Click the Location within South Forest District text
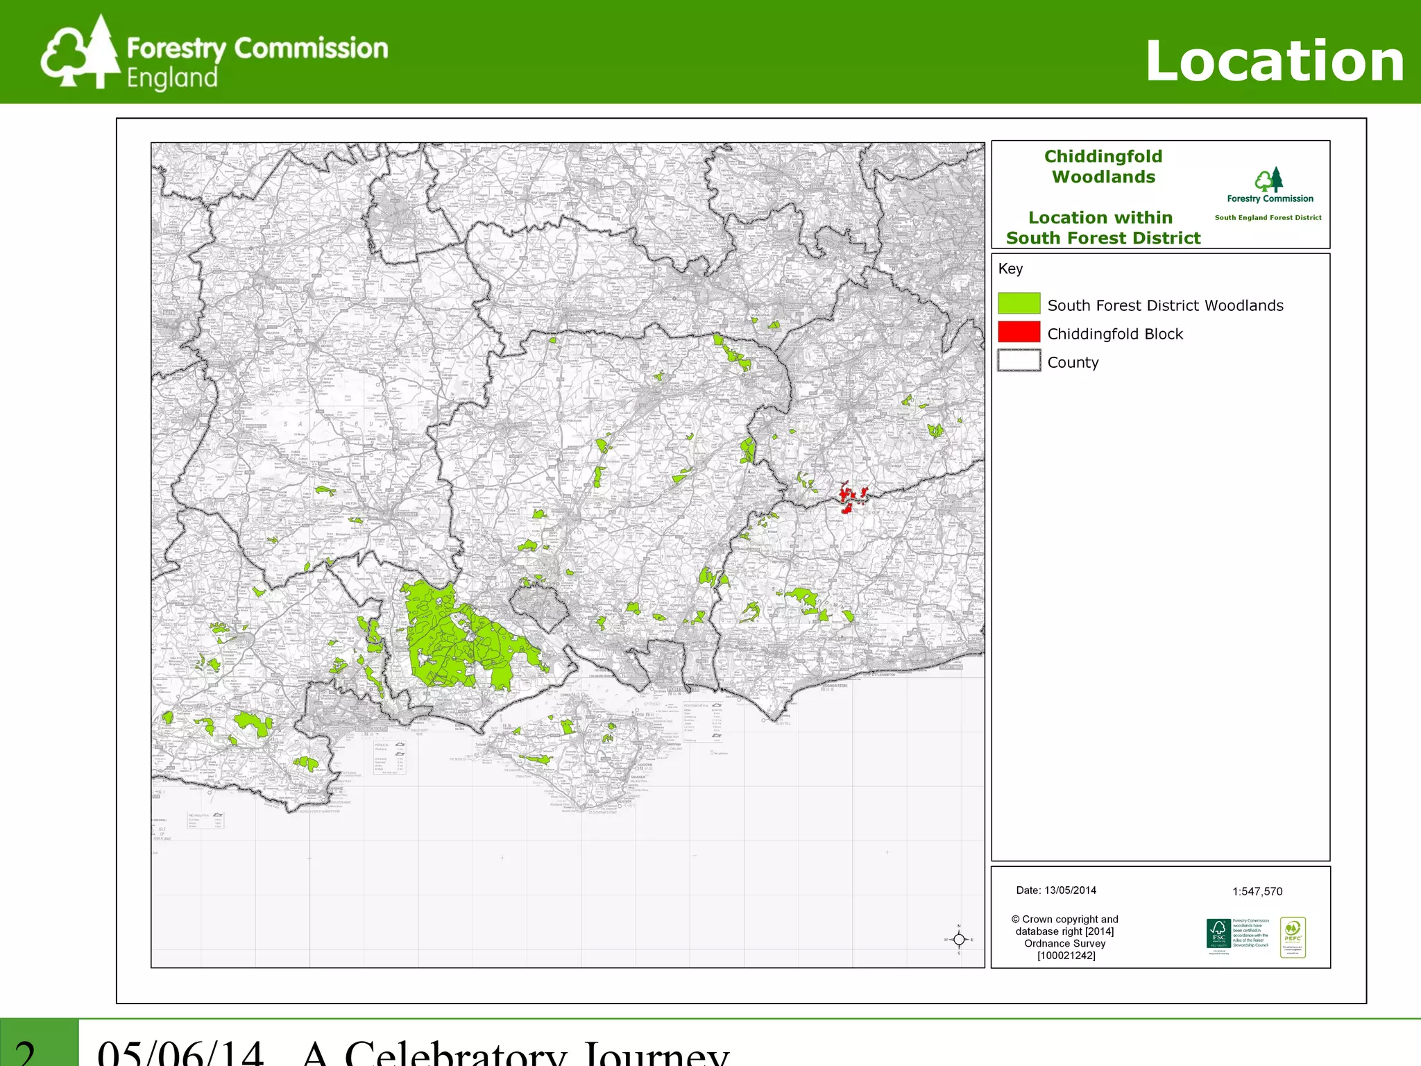Image resolution: width=1421 pixels, height=1066 pixels. point(1103,228)
